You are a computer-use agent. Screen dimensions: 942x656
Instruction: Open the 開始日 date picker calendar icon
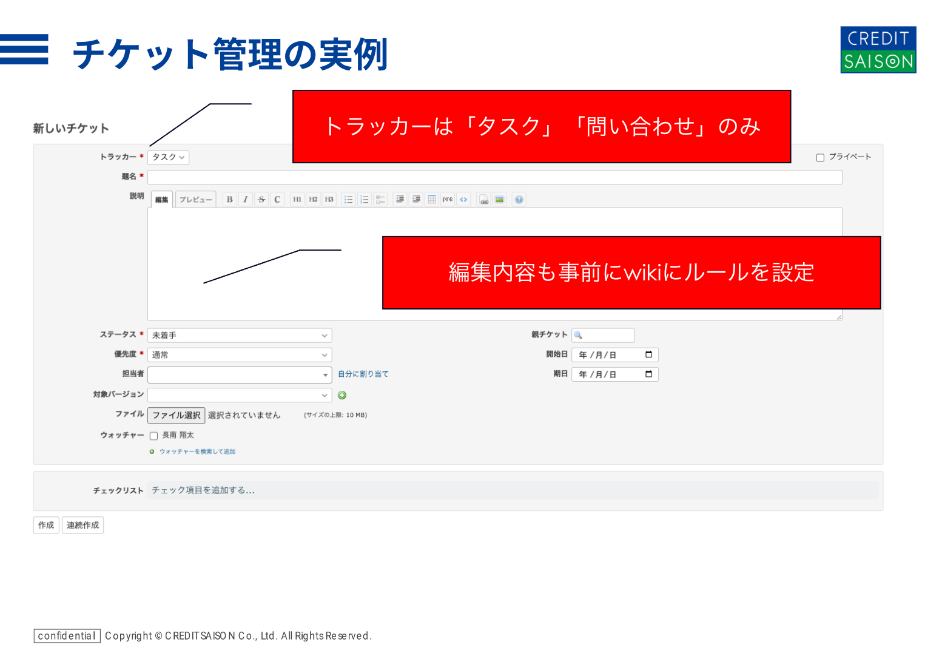[648, 355]
